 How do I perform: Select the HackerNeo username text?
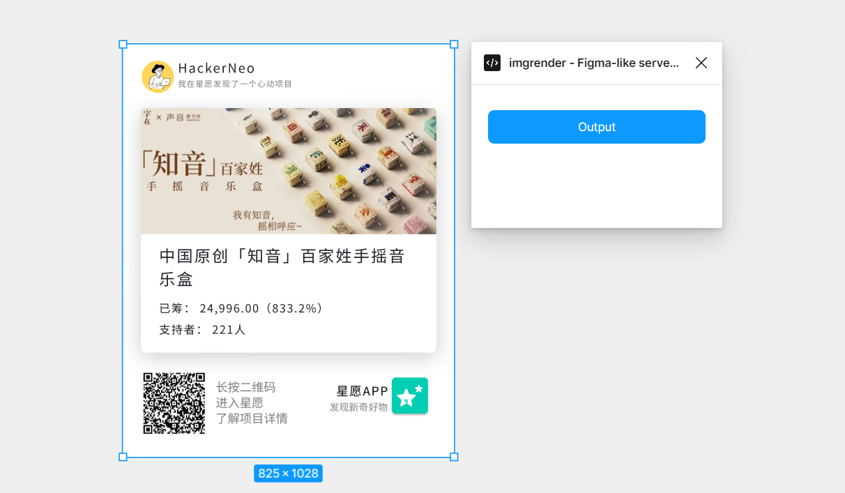(216, 68)
